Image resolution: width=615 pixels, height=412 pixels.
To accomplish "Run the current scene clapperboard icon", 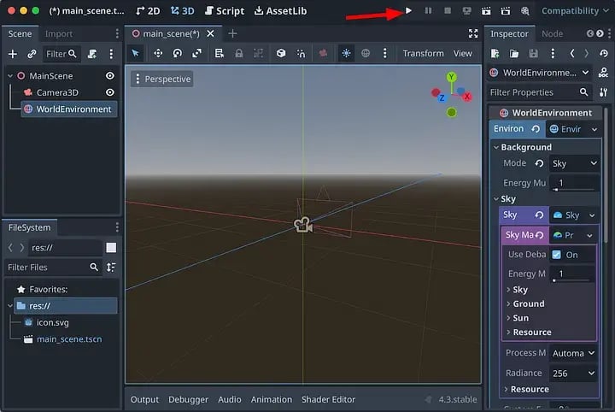I will click(x=486, y=10).
